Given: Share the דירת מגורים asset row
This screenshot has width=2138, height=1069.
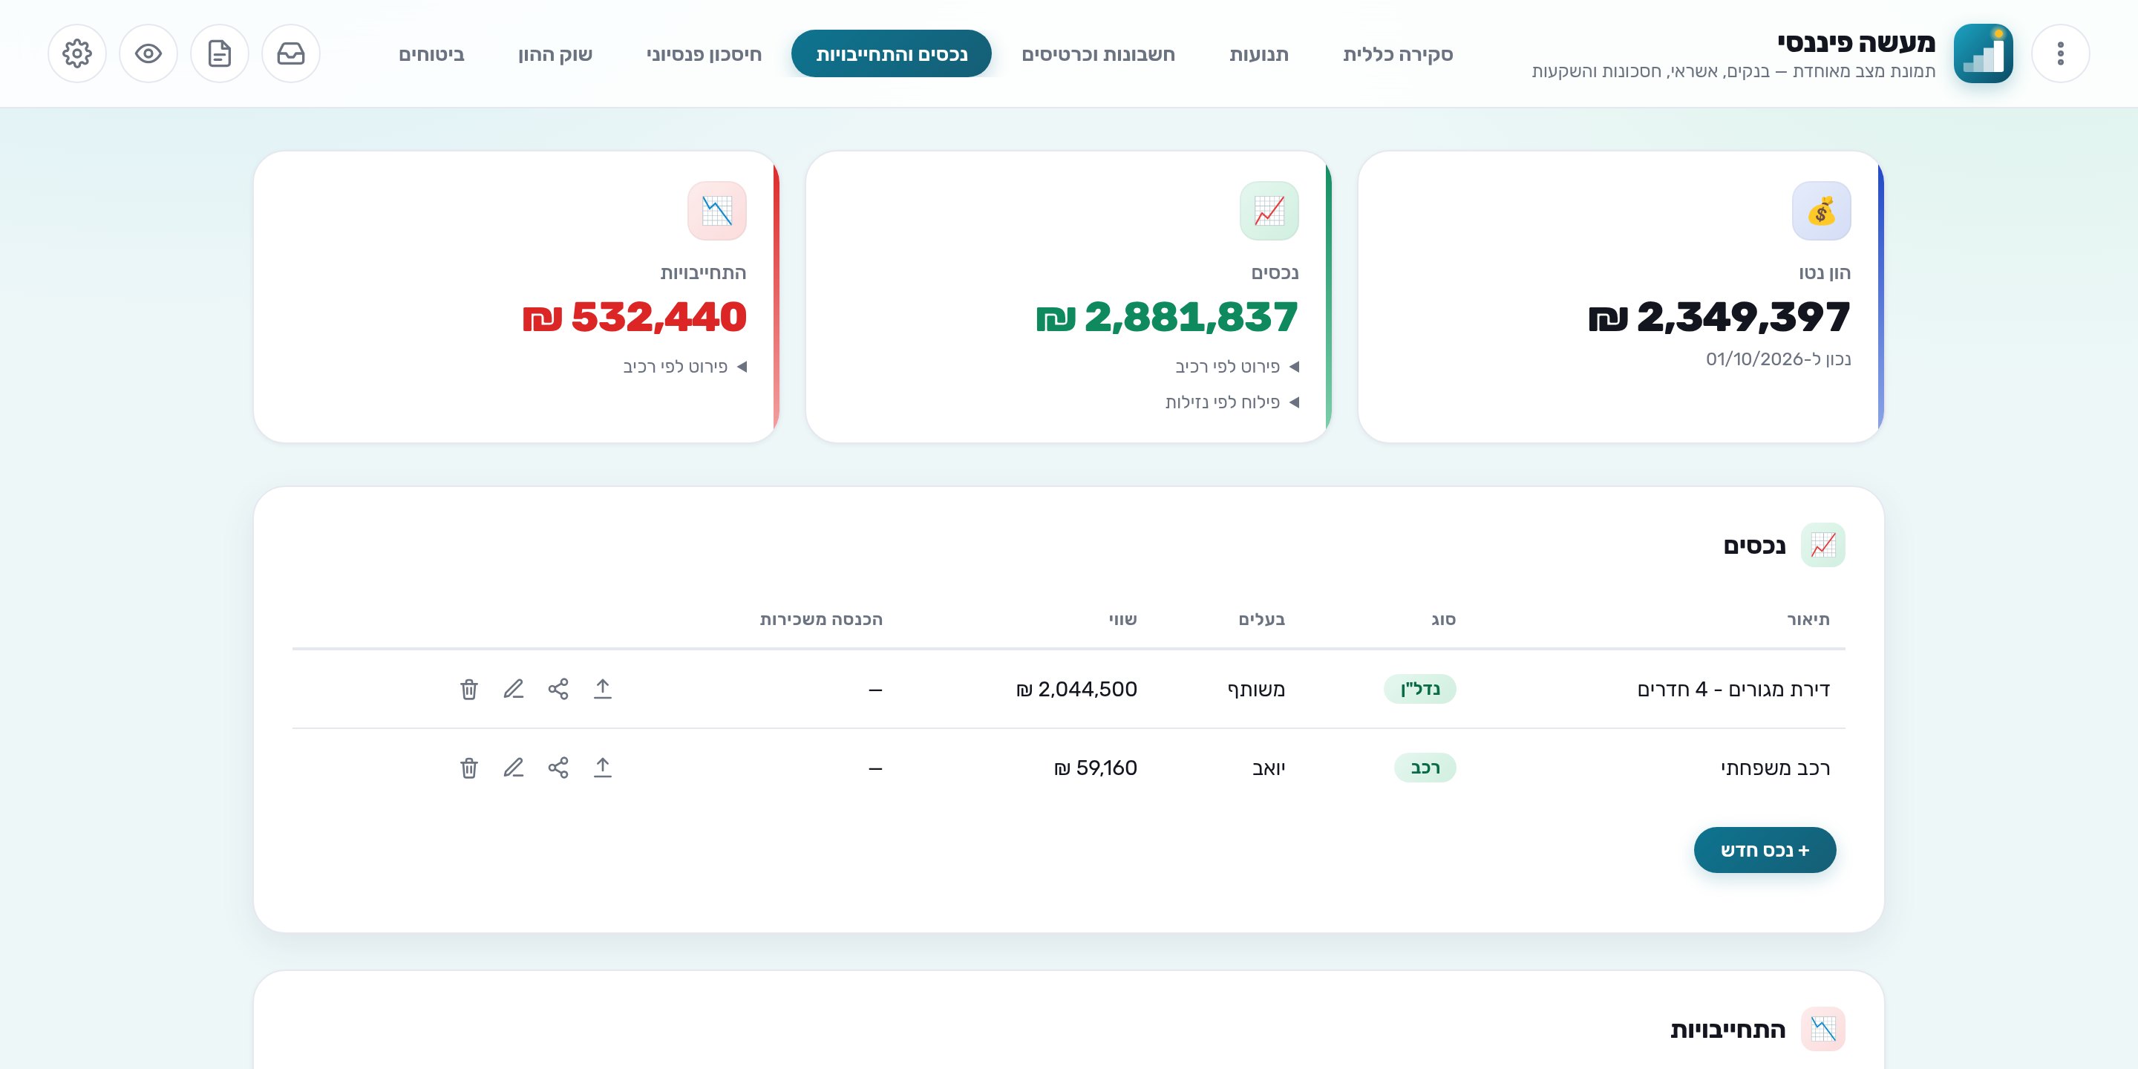Looking at the screenshot, I should (558, 689).
